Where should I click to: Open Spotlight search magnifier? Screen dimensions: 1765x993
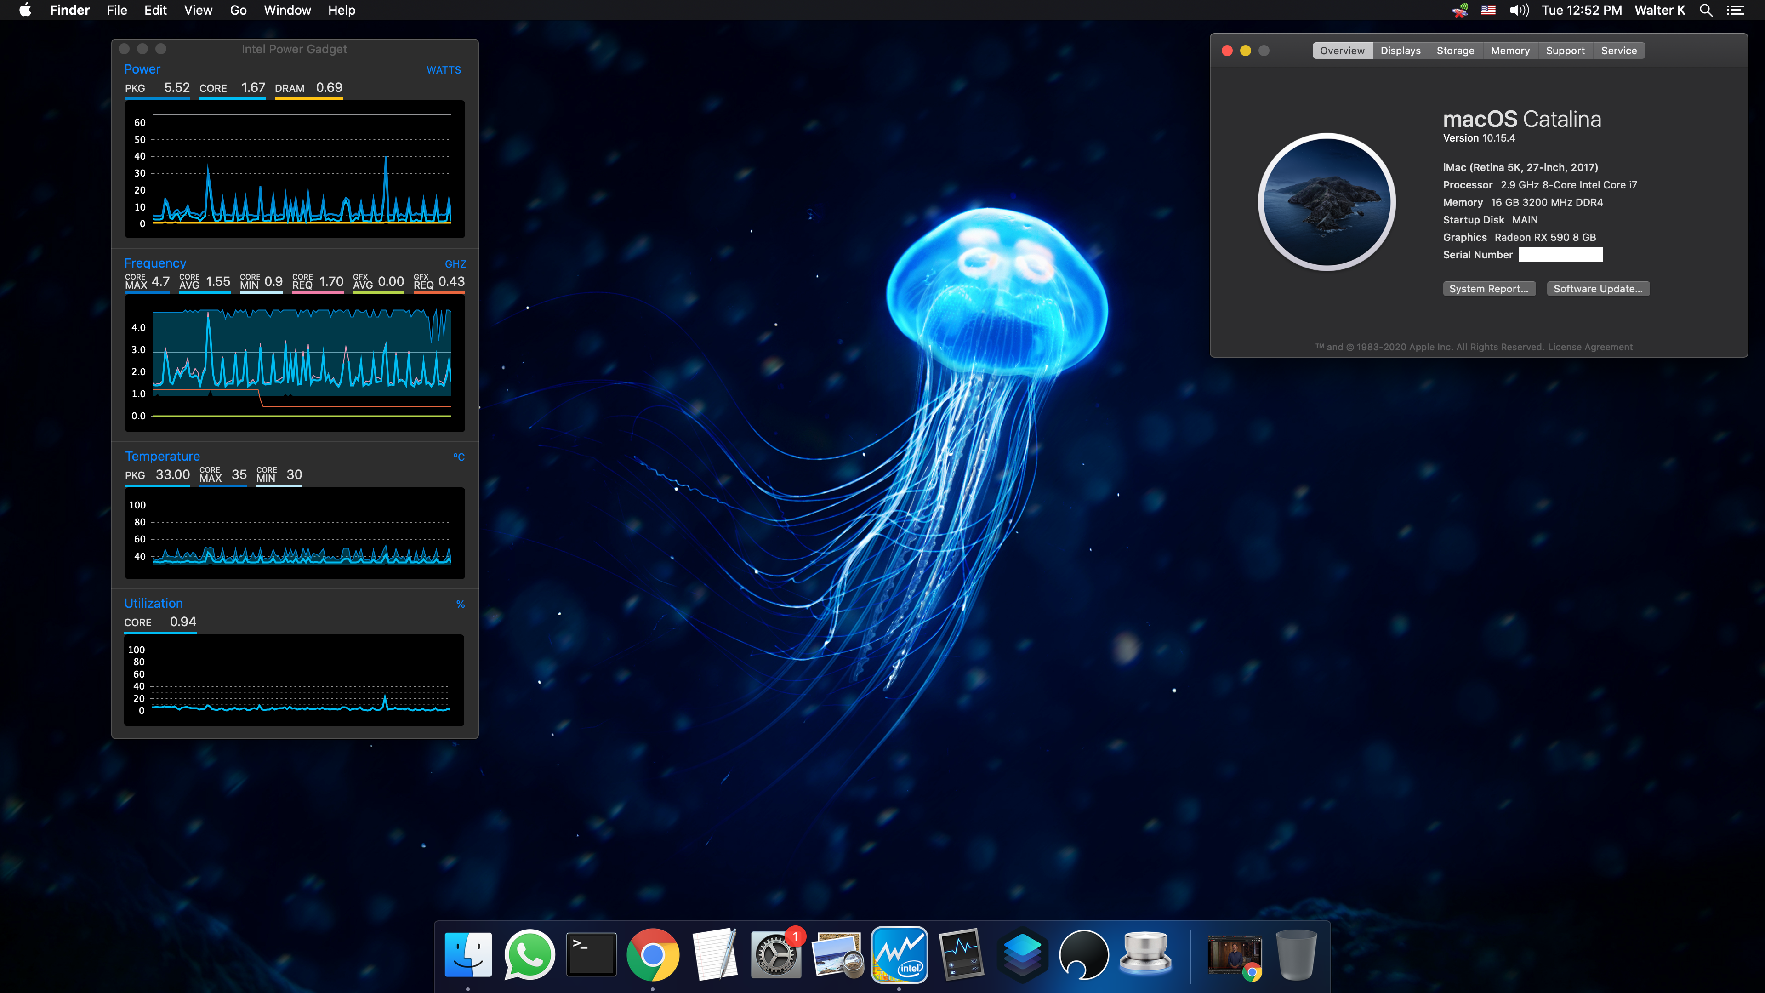pos(1706,10)
